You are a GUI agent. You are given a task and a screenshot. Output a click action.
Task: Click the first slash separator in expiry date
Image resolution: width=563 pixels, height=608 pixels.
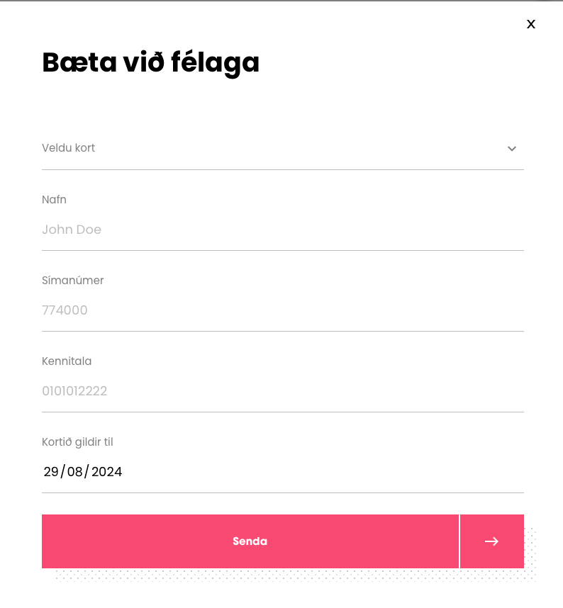point(63,471)
